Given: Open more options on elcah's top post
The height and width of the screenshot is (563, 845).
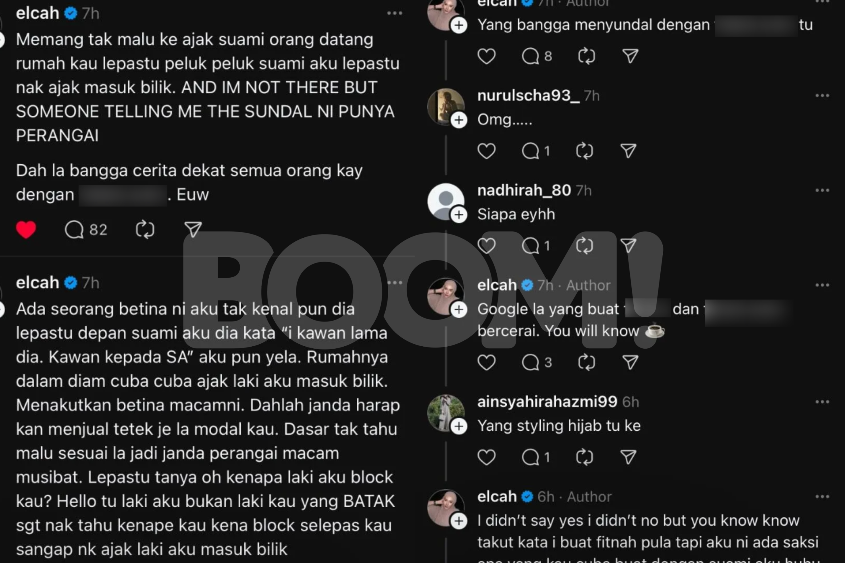Looking at the screenshot, I should tap(394, 13).
